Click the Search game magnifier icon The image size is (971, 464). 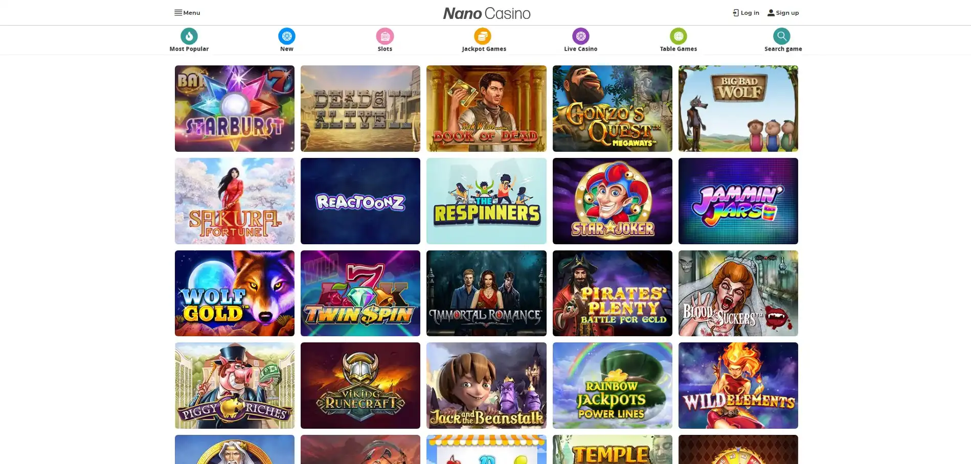coord(781,36)
